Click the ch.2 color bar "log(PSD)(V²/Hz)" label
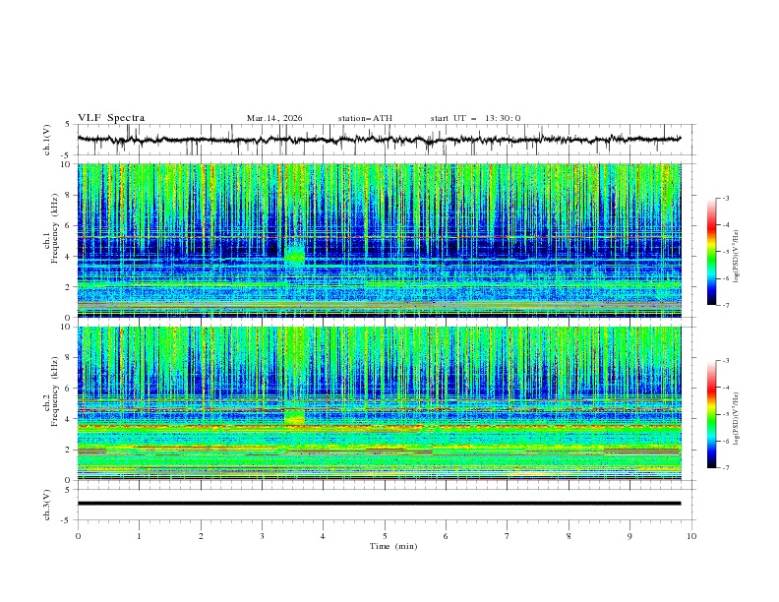 pos(736,419)
